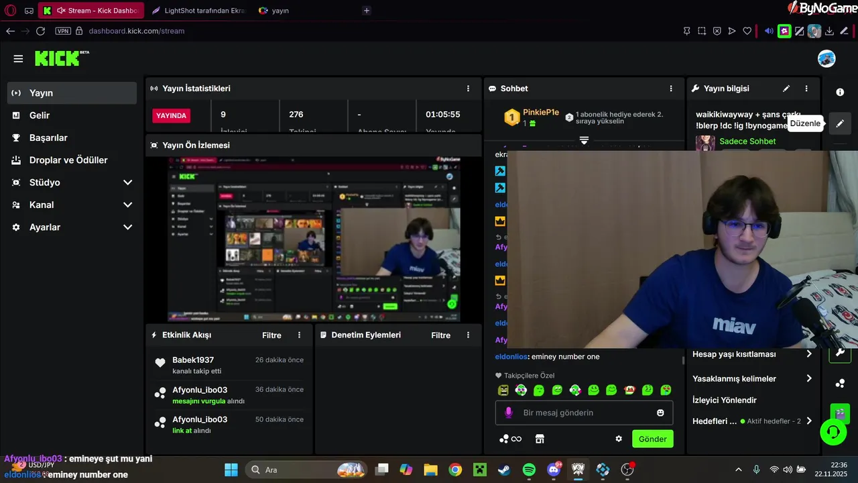Click the stream preview thumbnail

coord(314,238)
